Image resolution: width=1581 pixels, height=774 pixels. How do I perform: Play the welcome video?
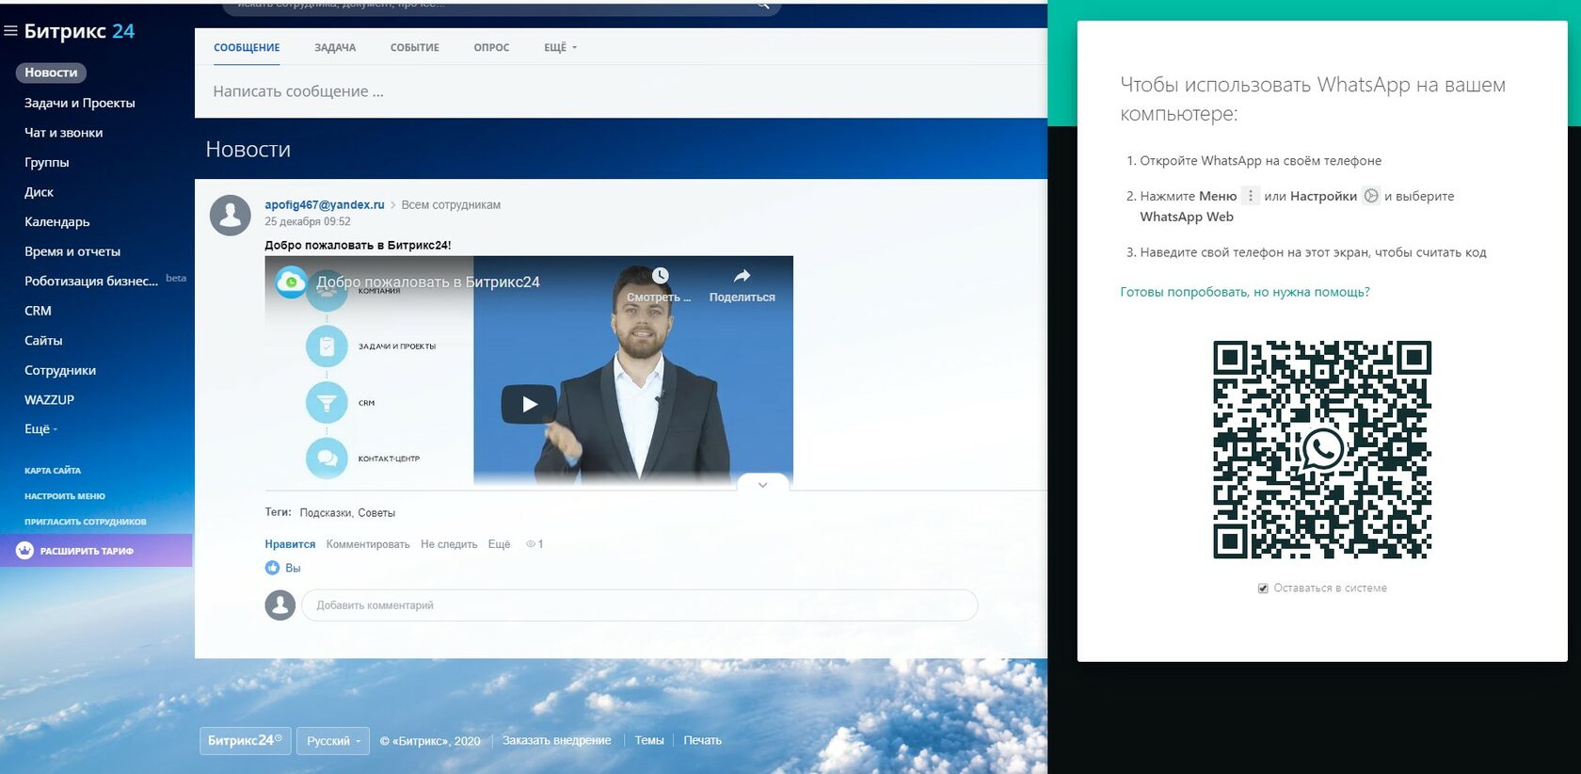point(529,404)
